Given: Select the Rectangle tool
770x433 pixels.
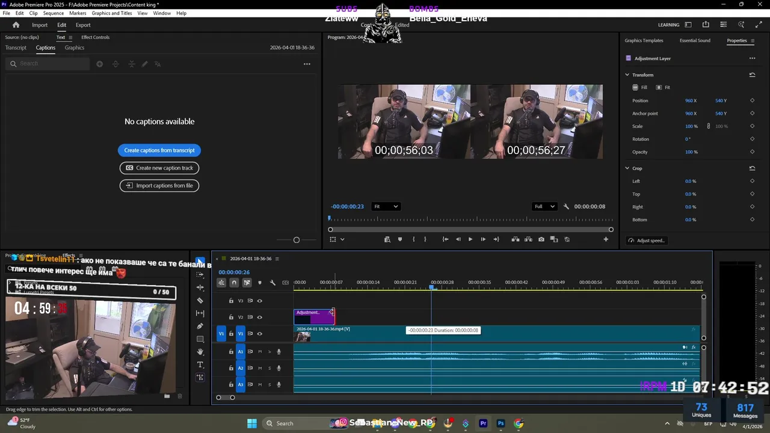Looking at the screenshot, I should point(200,339).
